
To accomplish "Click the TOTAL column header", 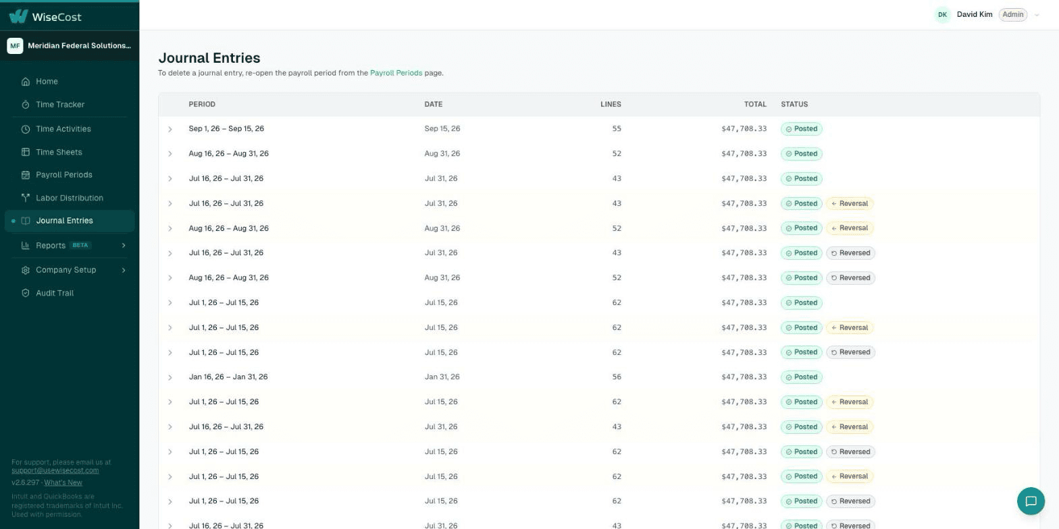I will [x=755, y=105].
